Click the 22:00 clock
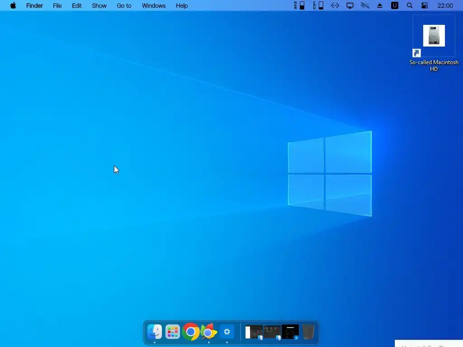 point(445,5)
